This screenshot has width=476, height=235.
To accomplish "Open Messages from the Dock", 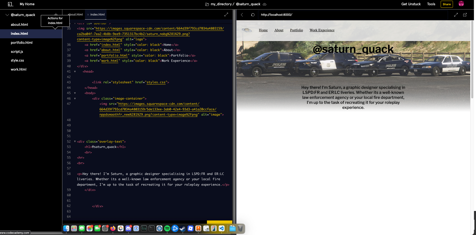I will (82, 228).
